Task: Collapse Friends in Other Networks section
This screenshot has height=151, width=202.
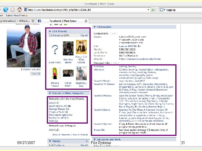Action: [50, 93]
